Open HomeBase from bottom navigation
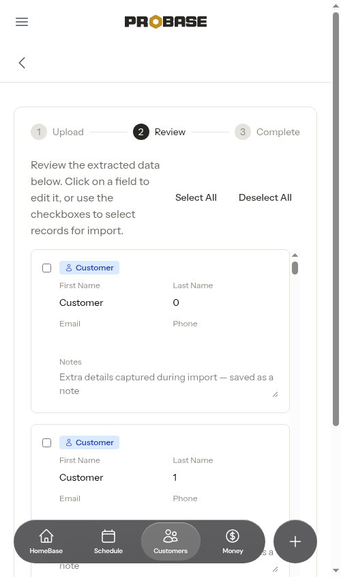Viewport: 341px width, 577px height. [46, 541]
